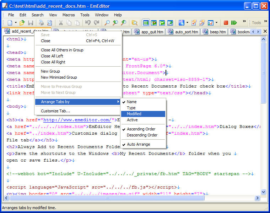The height and width of the screenshot is (213, 270).
Task: Click the Save floppy disk icon
Action: (31, 23)
